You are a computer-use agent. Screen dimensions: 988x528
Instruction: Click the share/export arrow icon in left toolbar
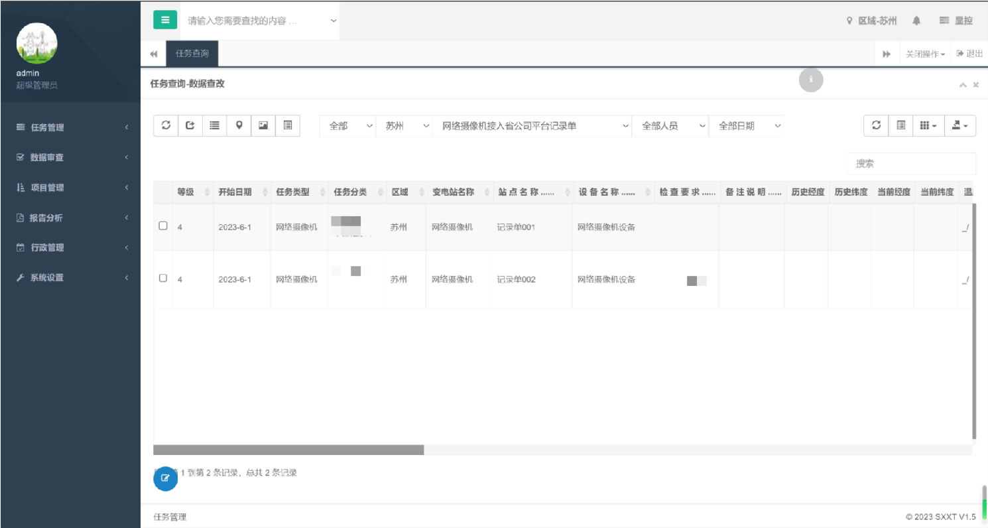190,125
